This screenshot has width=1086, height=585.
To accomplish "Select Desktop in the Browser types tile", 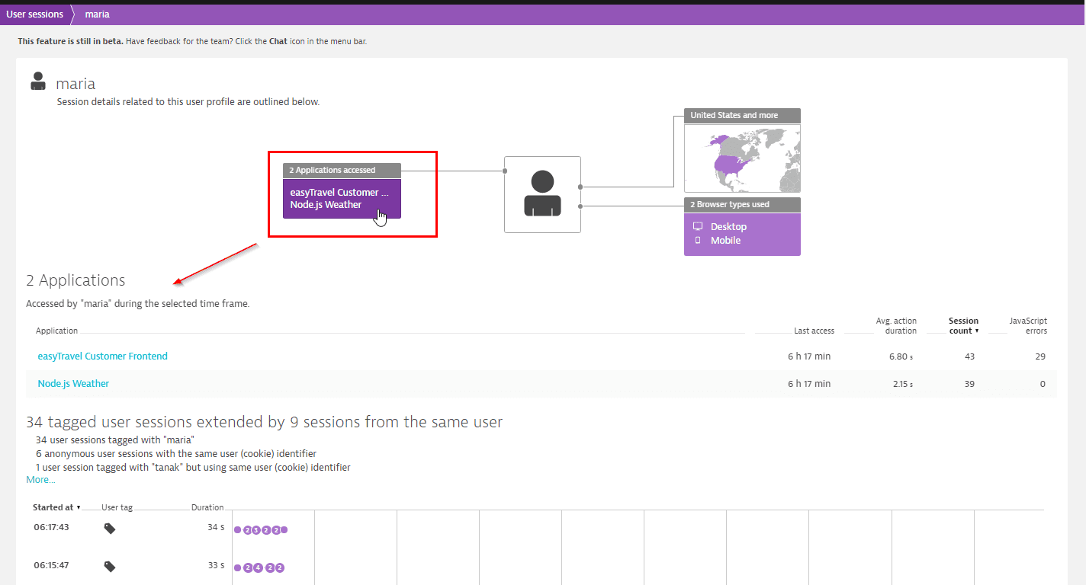I will coord(728,226).
